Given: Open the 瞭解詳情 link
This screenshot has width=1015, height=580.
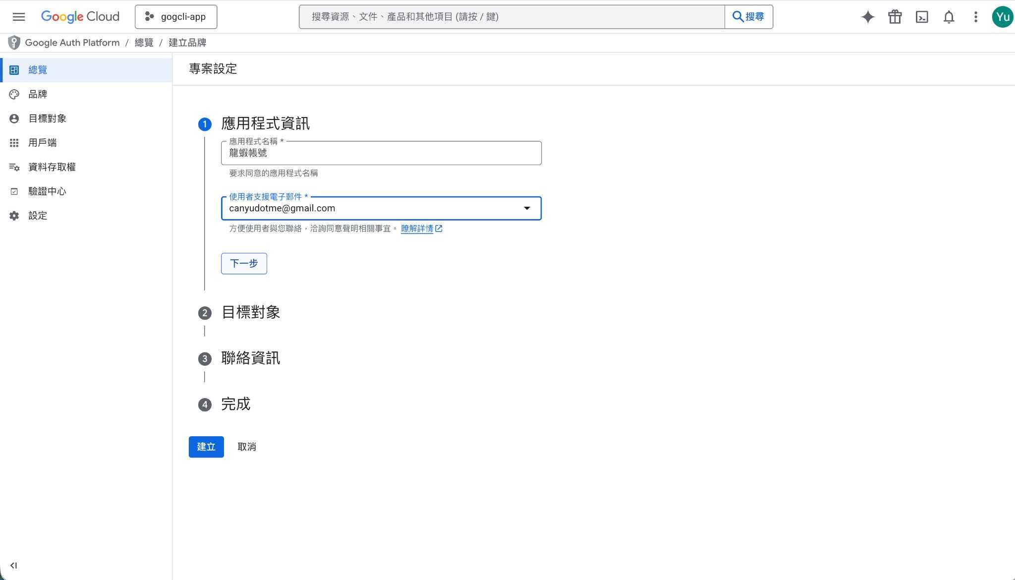Looking at the screenshot, I should [x=417, y=229].
